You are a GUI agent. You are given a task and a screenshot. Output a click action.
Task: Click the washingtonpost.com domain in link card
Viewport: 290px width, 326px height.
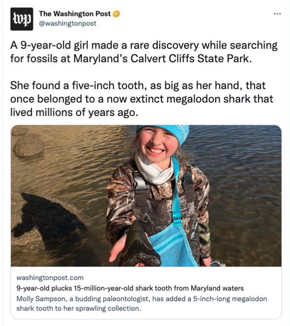50,278
